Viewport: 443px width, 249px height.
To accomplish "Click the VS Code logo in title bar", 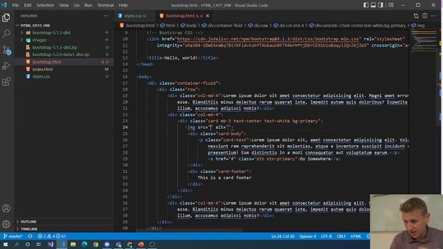I will (x=4, y=5).
